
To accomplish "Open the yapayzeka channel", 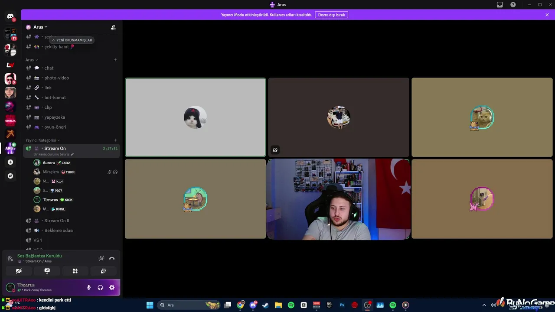I will [72, 117].
